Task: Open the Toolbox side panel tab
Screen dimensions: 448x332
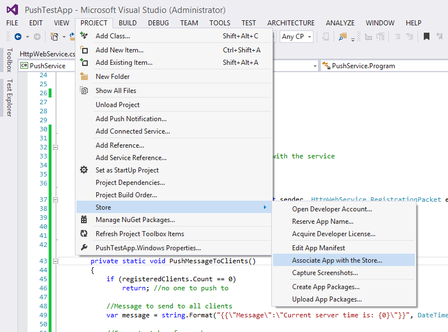Action: tap(8, 60)
